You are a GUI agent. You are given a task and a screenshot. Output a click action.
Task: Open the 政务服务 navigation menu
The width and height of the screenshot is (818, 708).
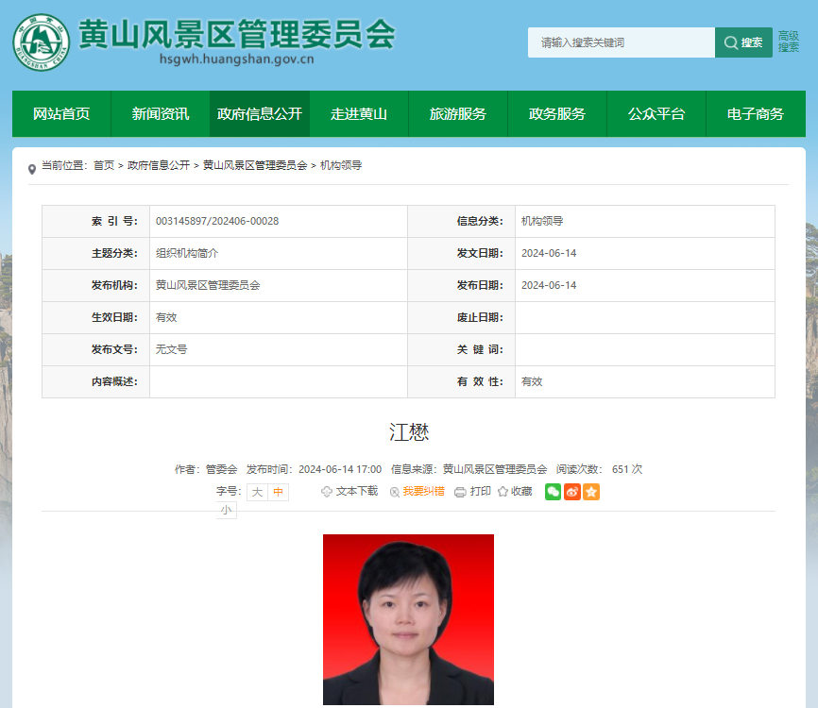coord(556,113)
